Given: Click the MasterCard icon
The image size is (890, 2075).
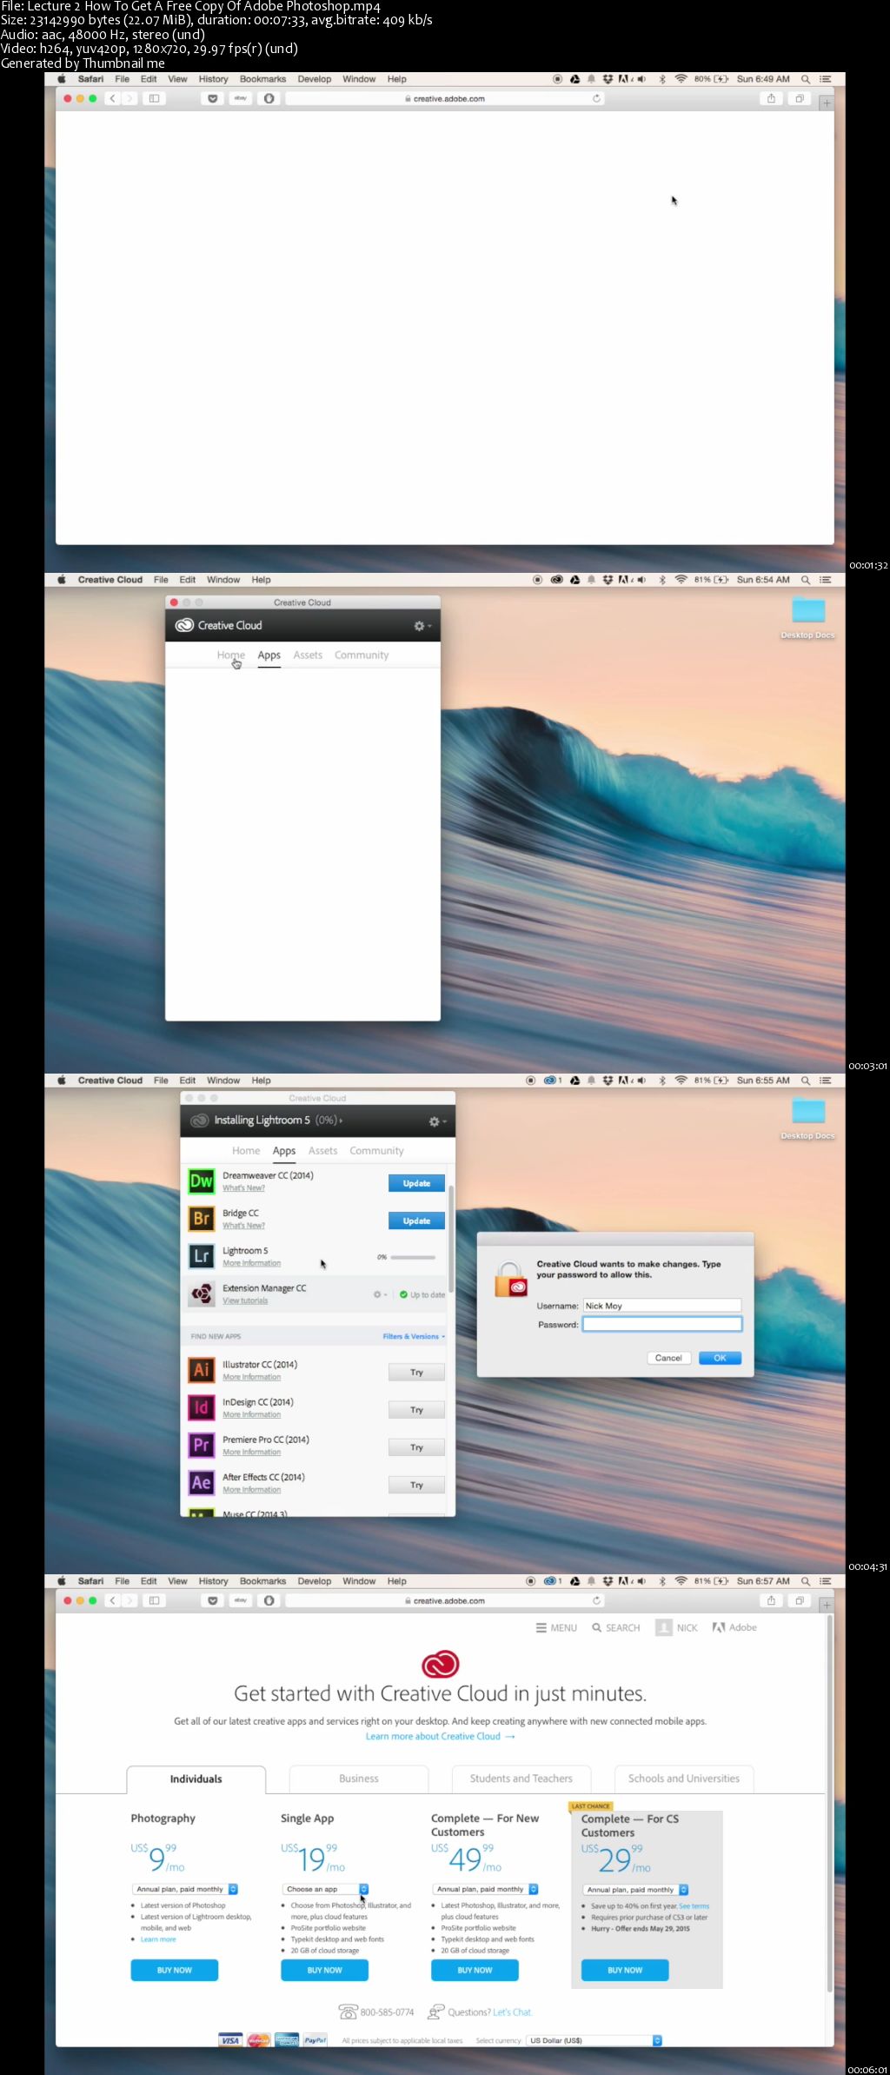Looking at the screenshot, I should coord(259,2040).
